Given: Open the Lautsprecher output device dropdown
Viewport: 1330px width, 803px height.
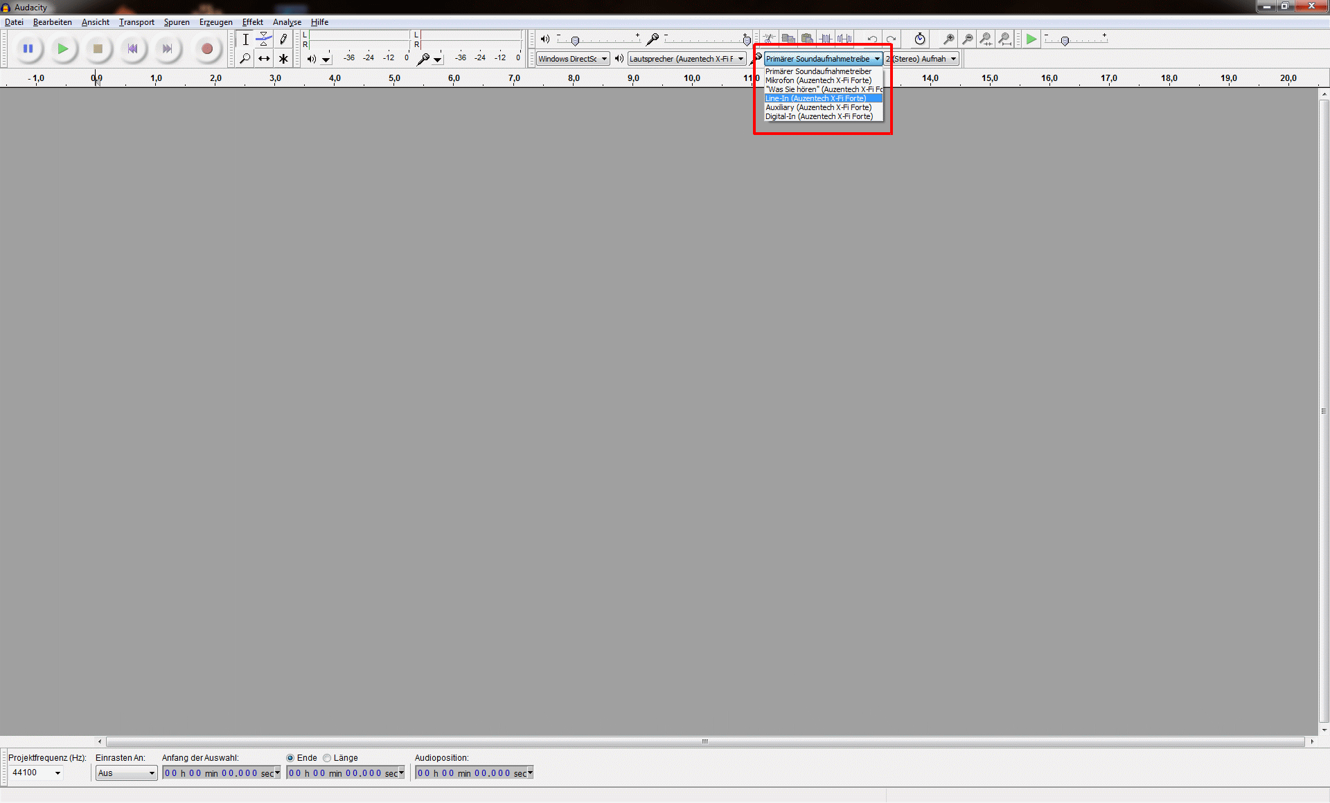Looking at the screenshot, I should [686, 59].
